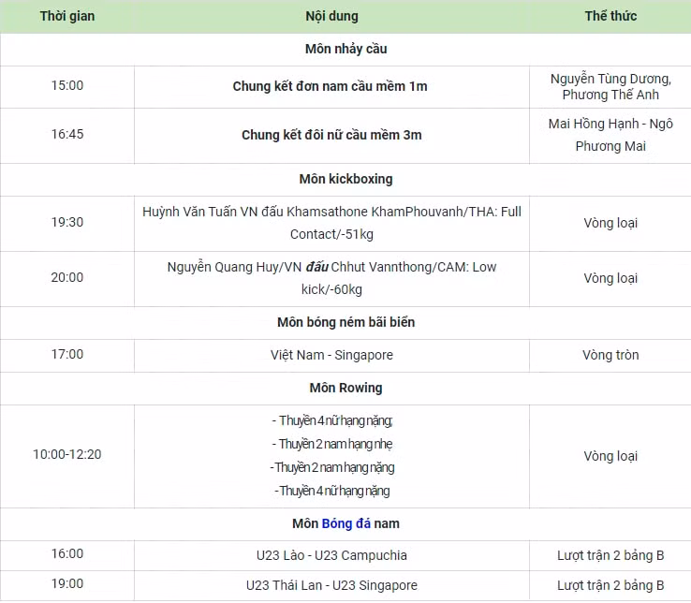691x603 pixels.
Task: Select the U23 Thái Lan - U23 Singapore match
Action: [331, 585]
